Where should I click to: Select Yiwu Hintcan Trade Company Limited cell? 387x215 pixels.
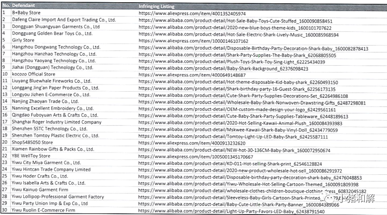[x=51, y=169]
